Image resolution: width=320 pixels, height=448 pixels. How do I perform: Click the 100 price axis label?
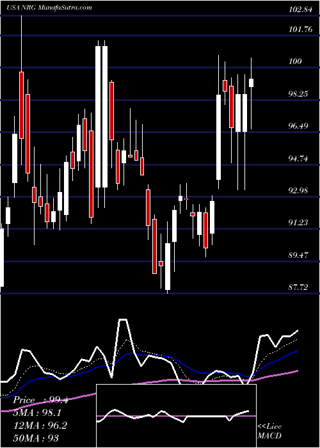coord(296,61)
